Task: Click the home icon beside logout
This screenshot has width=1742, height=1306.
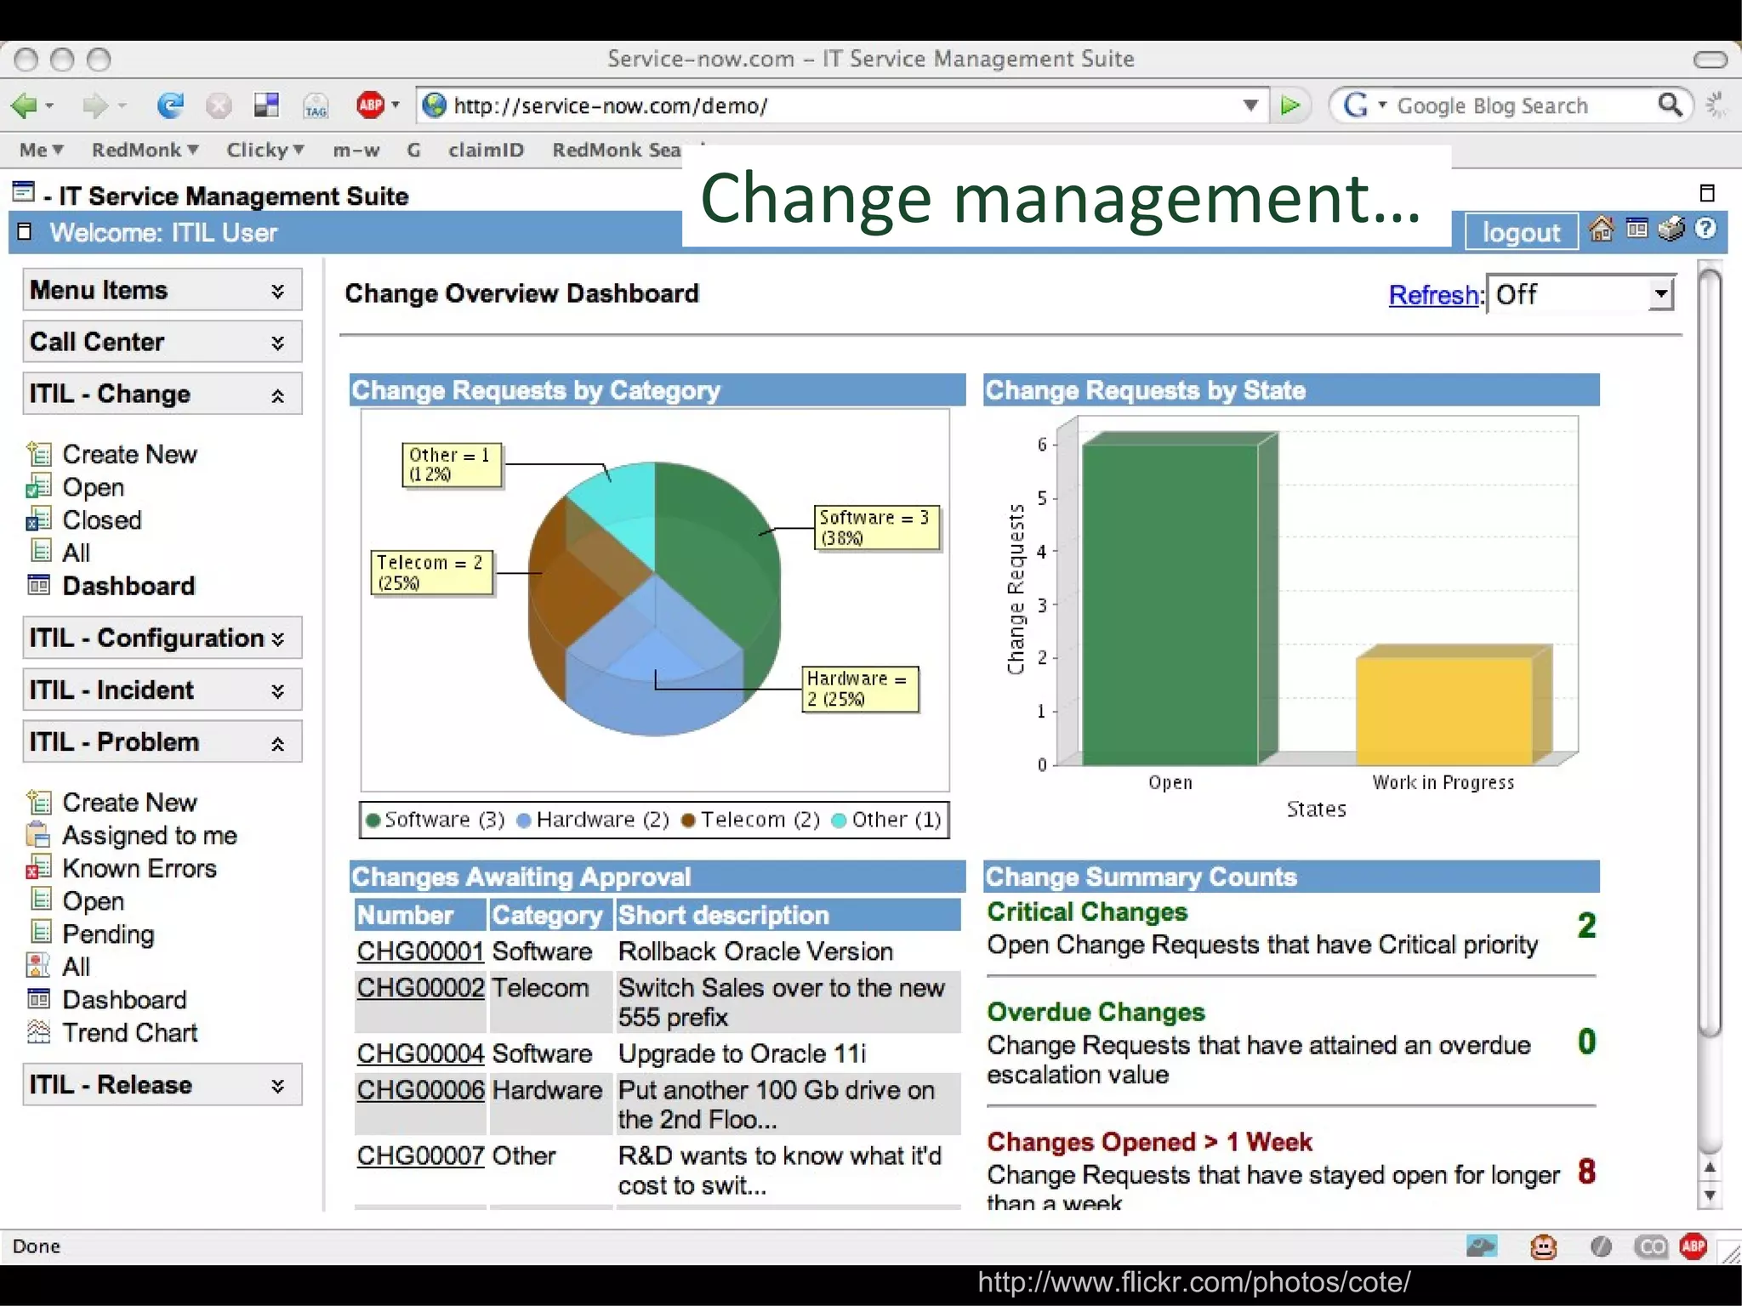Action: click(x=1601, y=230)
